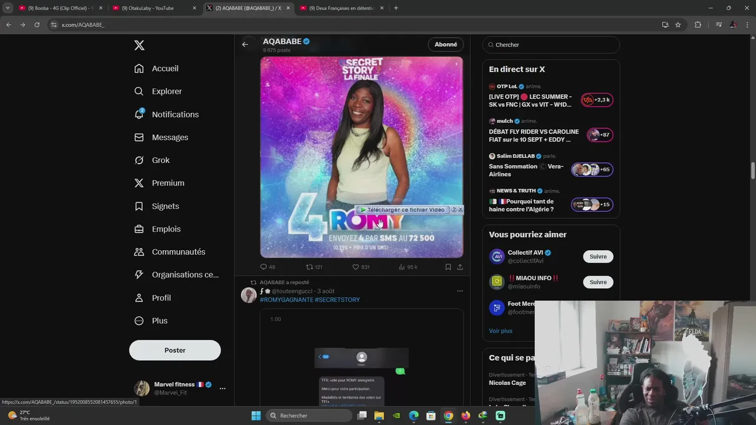Open a new browser tab
Screen dimensions: 756x425
pos(396,8)
